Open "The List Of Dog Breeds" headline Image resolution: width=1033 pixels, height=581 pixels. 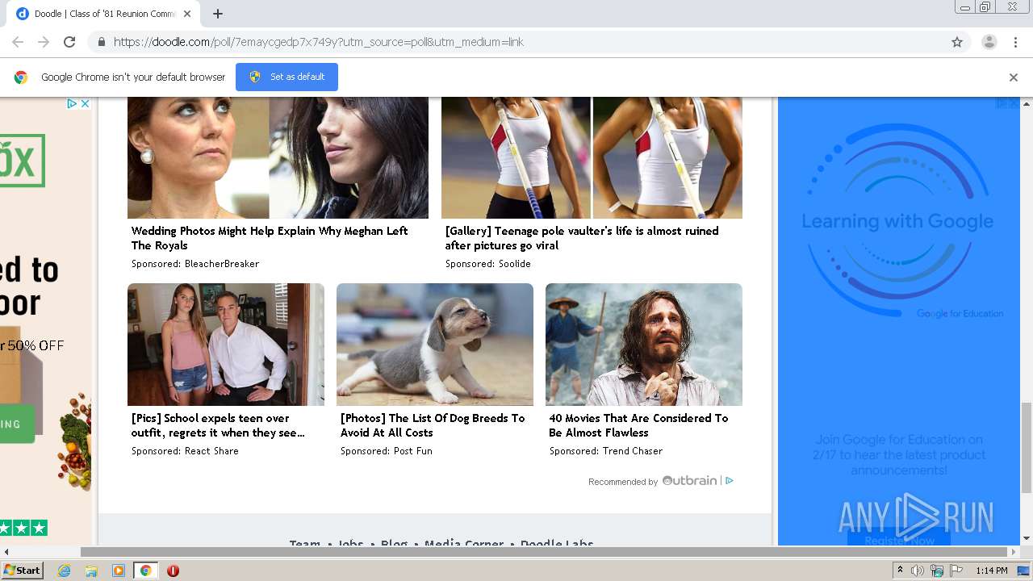coord(433,425)
